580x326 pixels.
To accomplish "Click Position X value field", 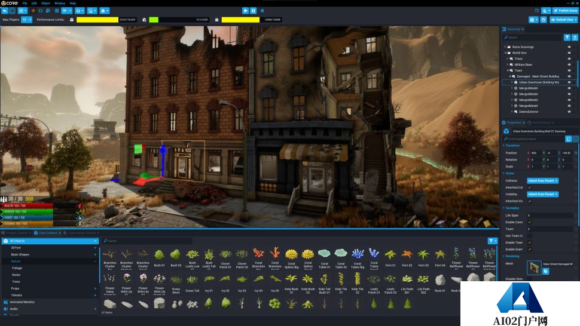I will (x=536, y=153).
